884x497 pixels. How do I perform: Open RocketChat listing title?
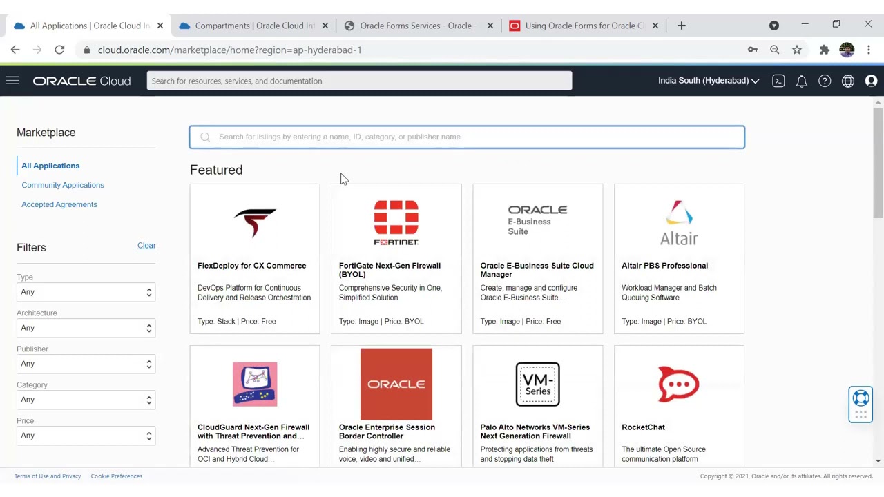click(643, 427)
